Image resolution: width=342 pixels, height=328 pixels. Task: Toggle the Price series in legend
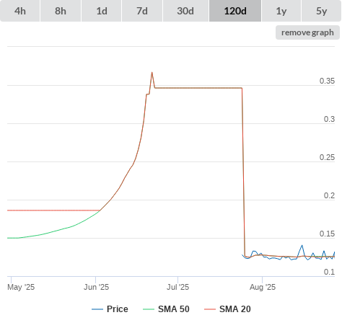point(117,309)
